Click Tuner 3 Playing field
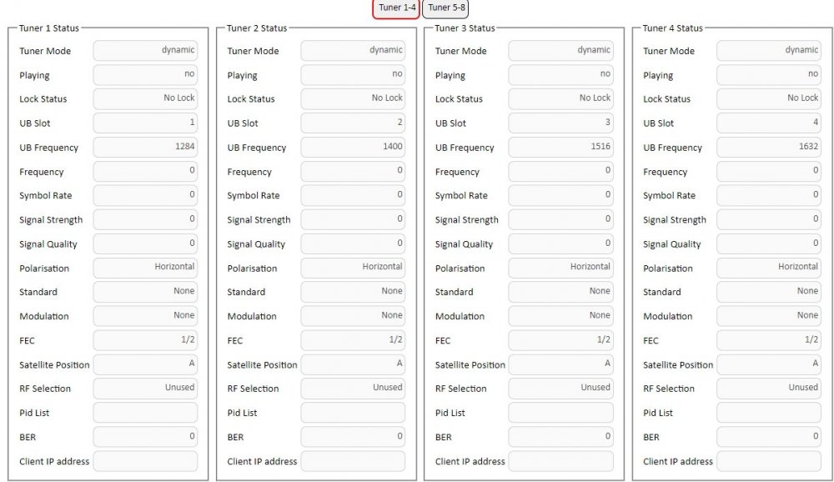The width and height of the screenshot is (834, 482). tap(561, 75)
